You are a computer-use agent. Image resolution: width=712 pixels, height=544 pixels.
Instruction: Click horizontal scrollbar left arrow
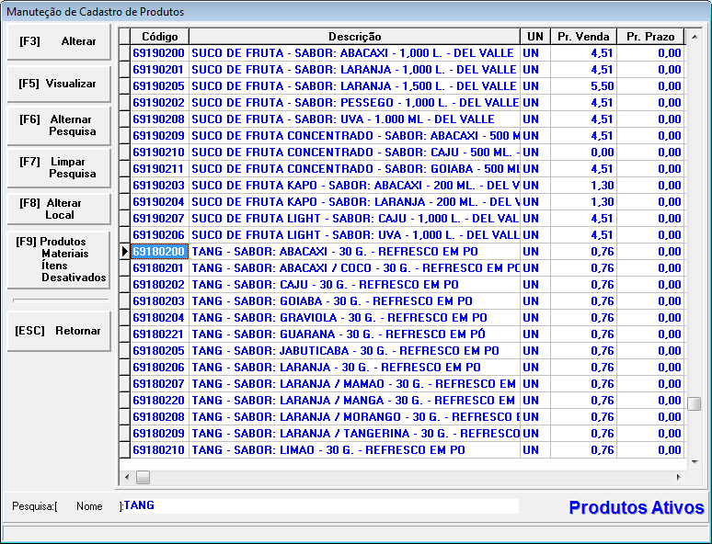coord(127,478)
